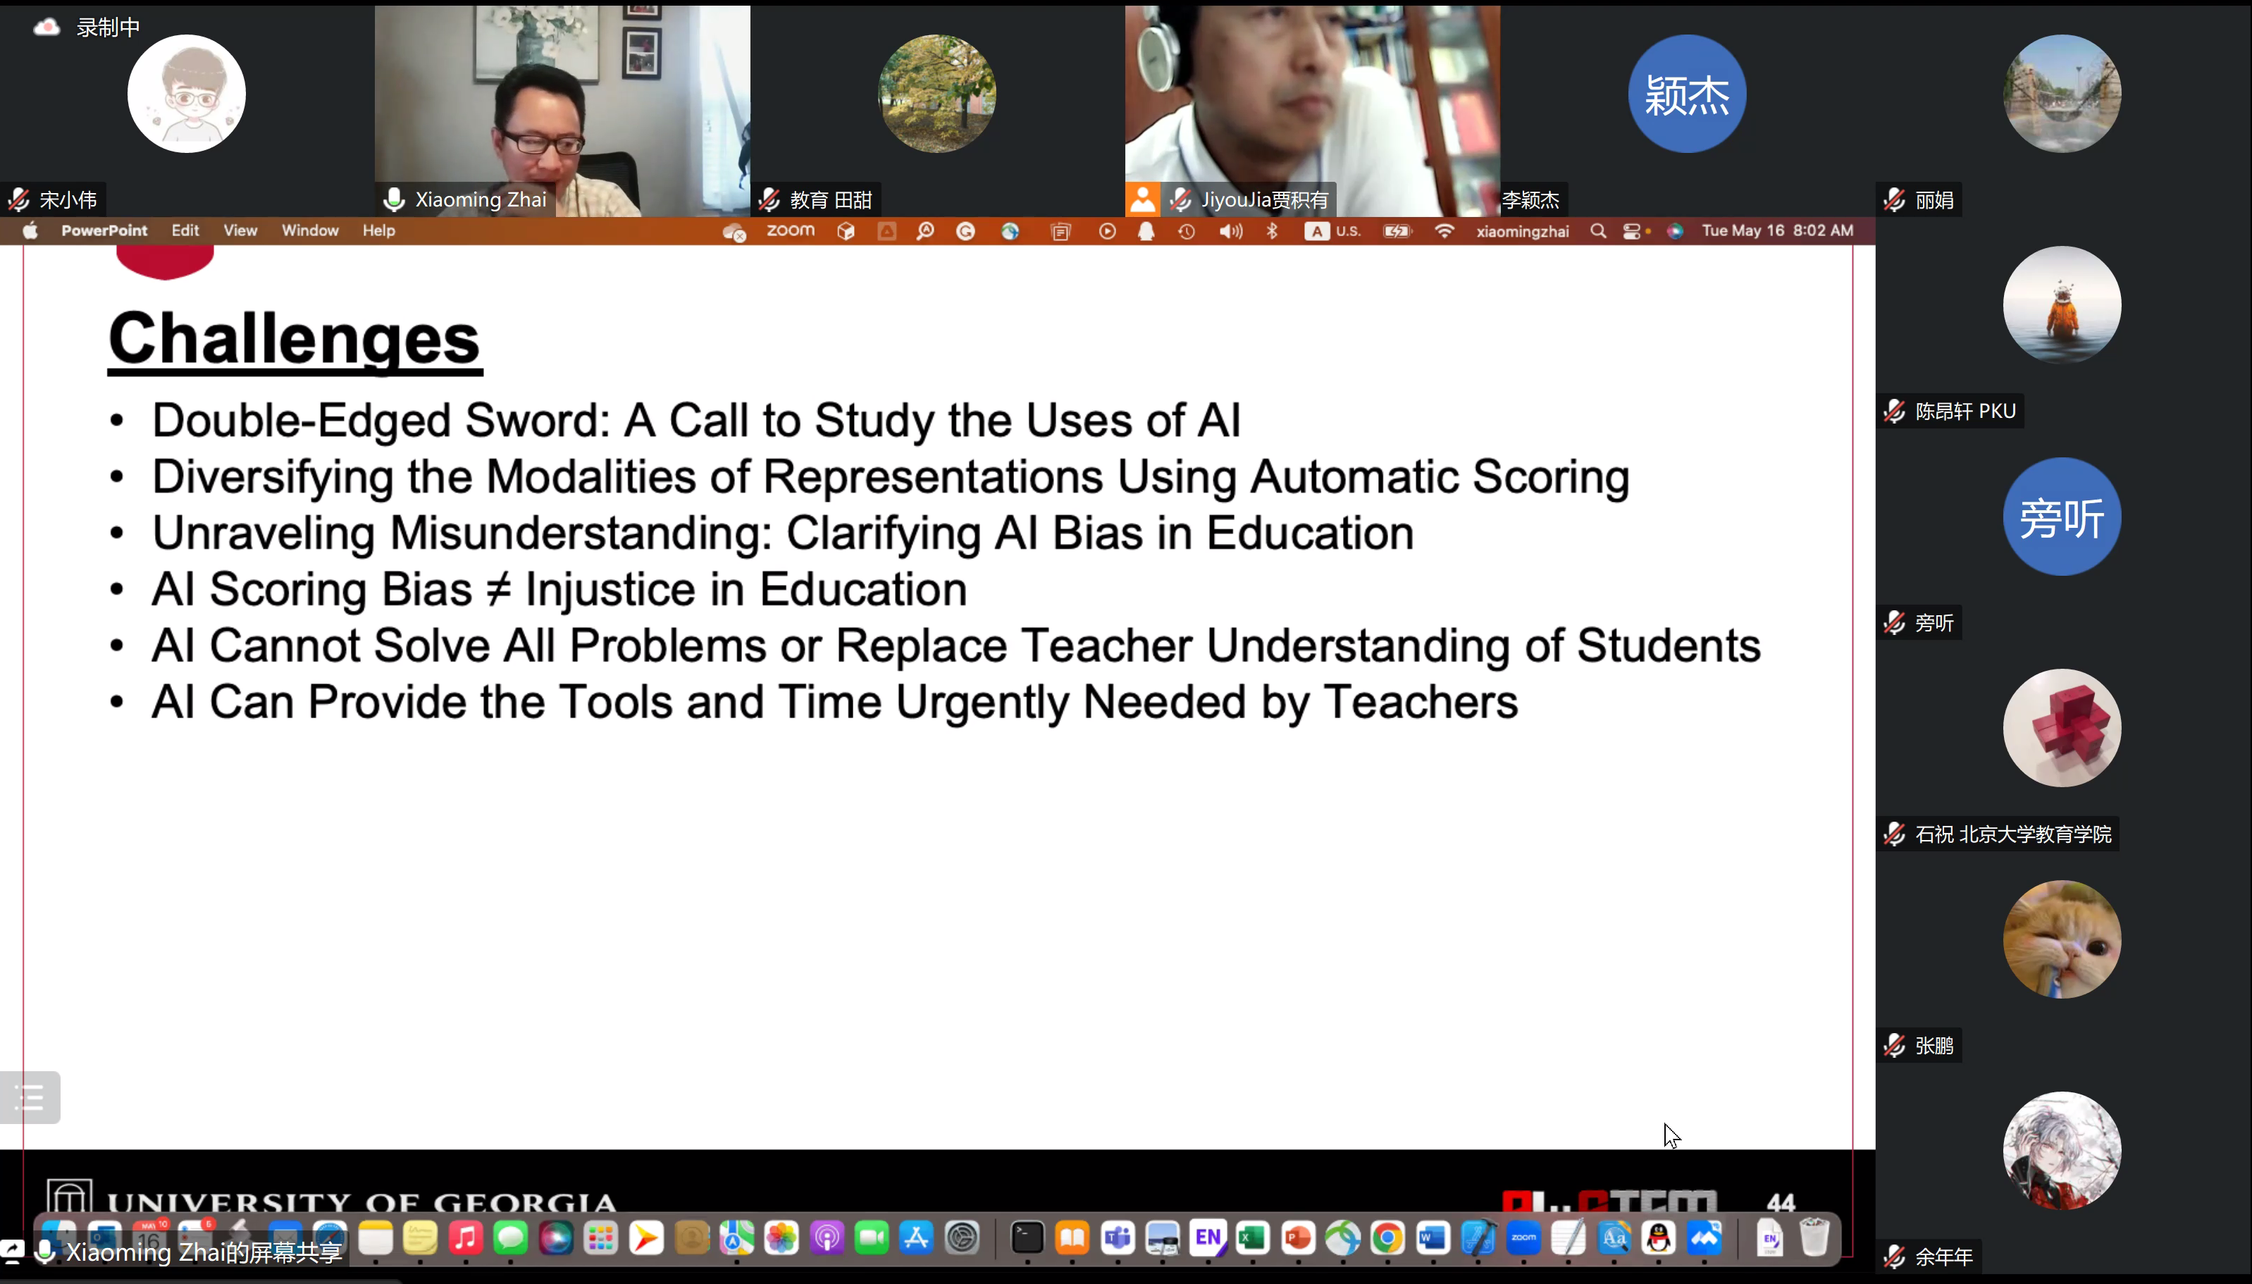Open the slide list panel button
2252x1284 pixels.
pos(29,1097)
